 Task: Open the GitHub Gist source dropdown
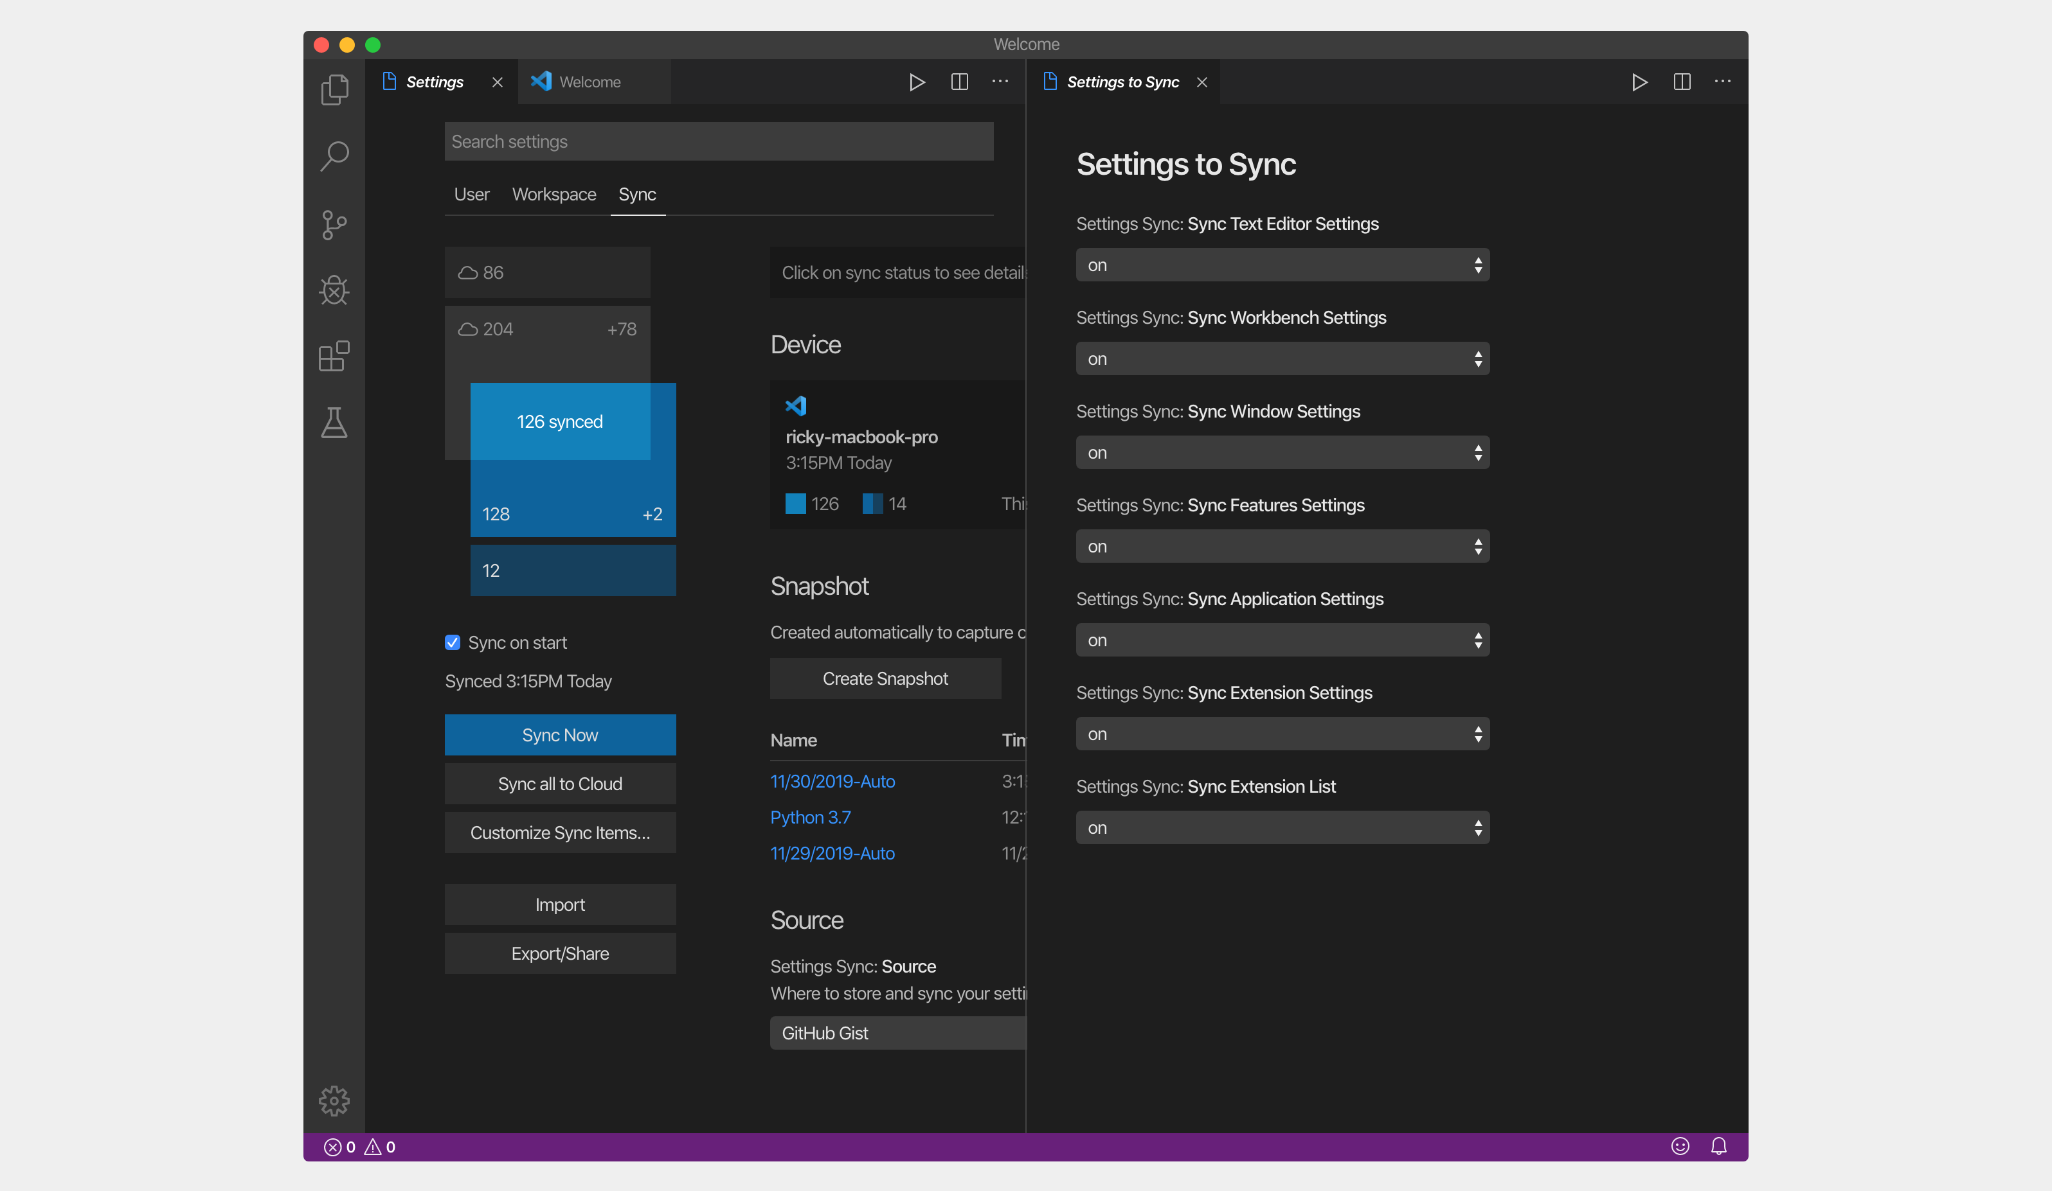[898, 1033]
